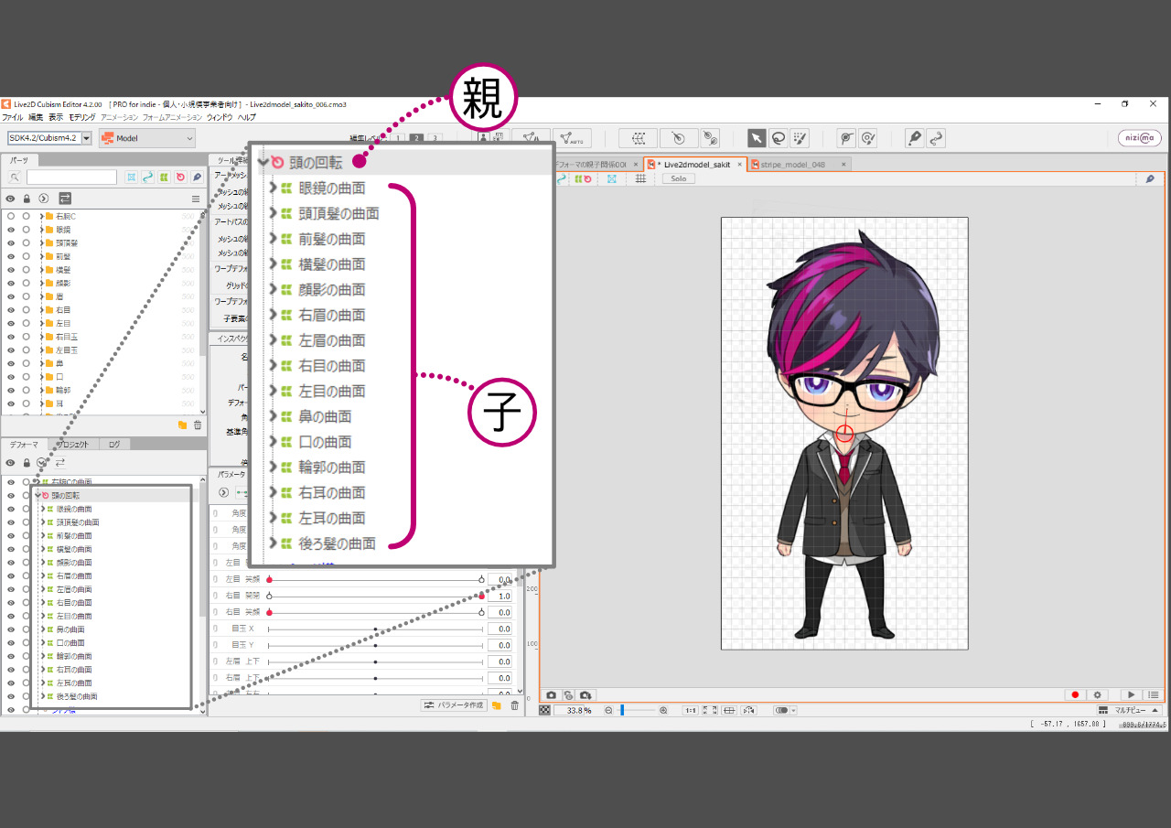The image size is (1171, 828).
Task: Toggle the grid display icon
Action: [x=640, y=179]
